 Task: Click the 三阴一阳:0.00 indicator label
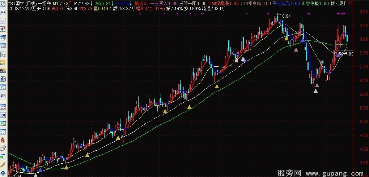[193, 4]
